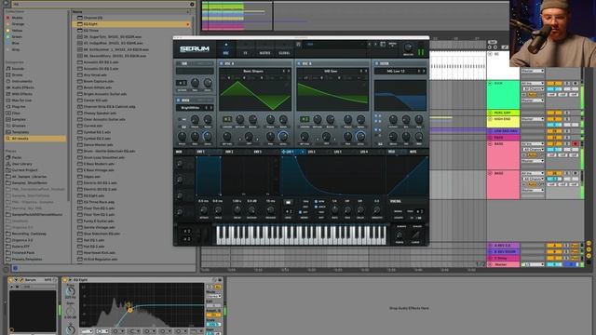The height and width of the screenshot is (335, 596).
Task: Select EQ Eight in browser results
Action: 131,24
